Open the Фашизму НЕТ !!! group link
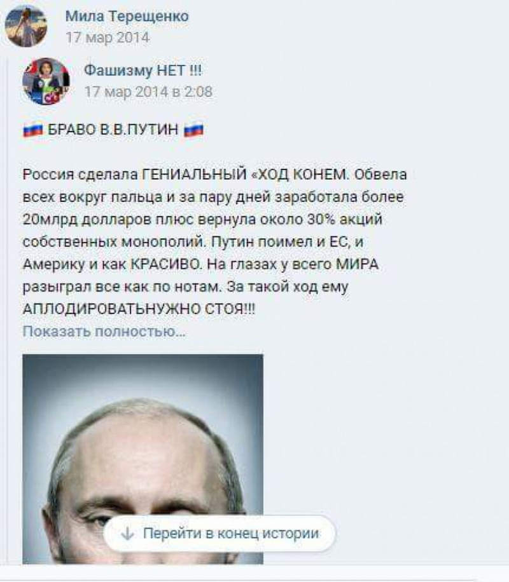Screen dimensions: 509x582 point(143,70)
